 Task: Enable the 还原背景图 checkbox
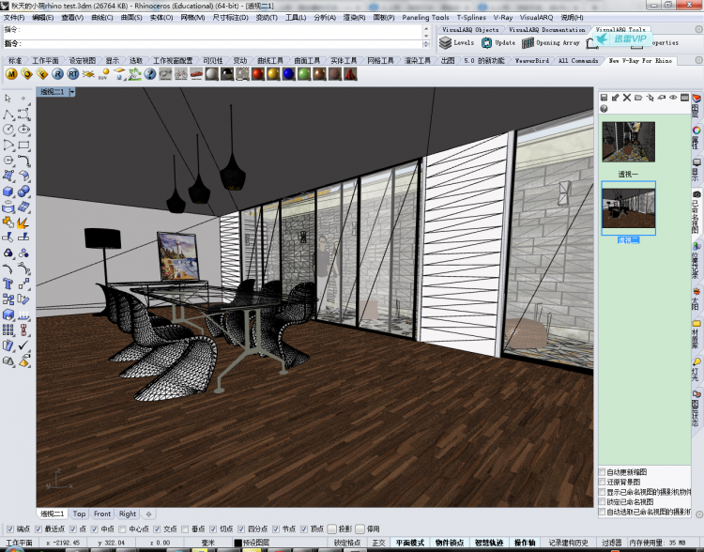point(602,482)
